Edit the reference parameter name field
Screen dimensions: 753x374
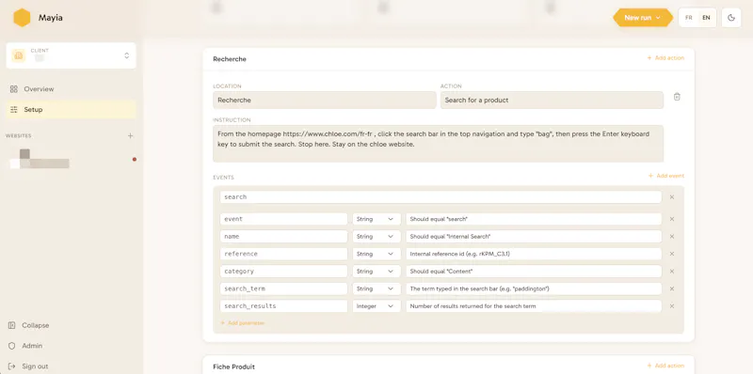[284, 254]
